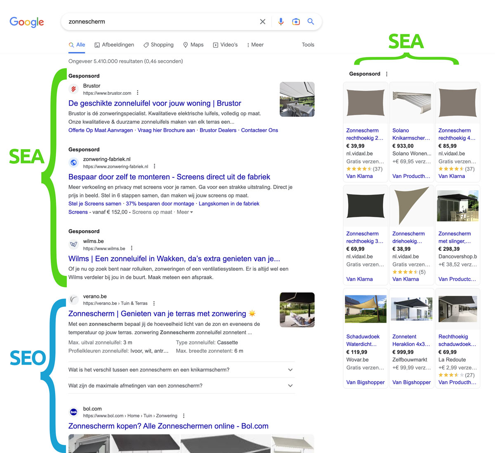Image resolution: width=495 pixels, height=453 pixels.
Task: Click Offerte Op Maat Aanvragen sitelink
Action: click(101, 130)
